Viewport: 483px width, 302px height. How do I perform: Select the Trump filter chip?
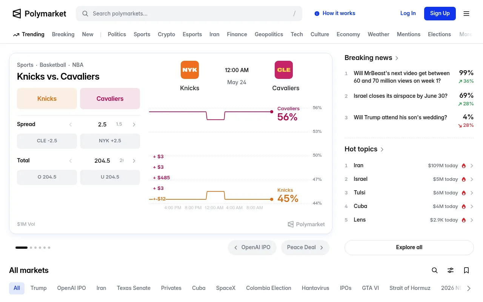pos(38,288)
